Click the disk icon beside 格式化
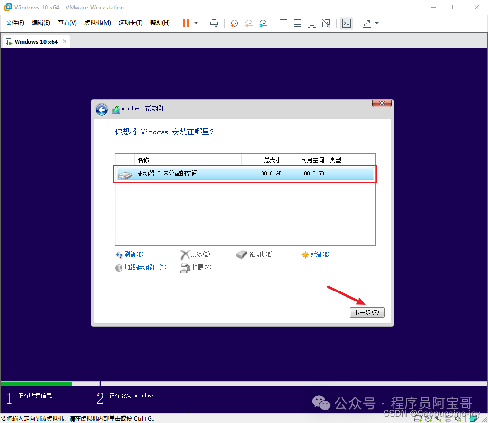 (241, 254)
